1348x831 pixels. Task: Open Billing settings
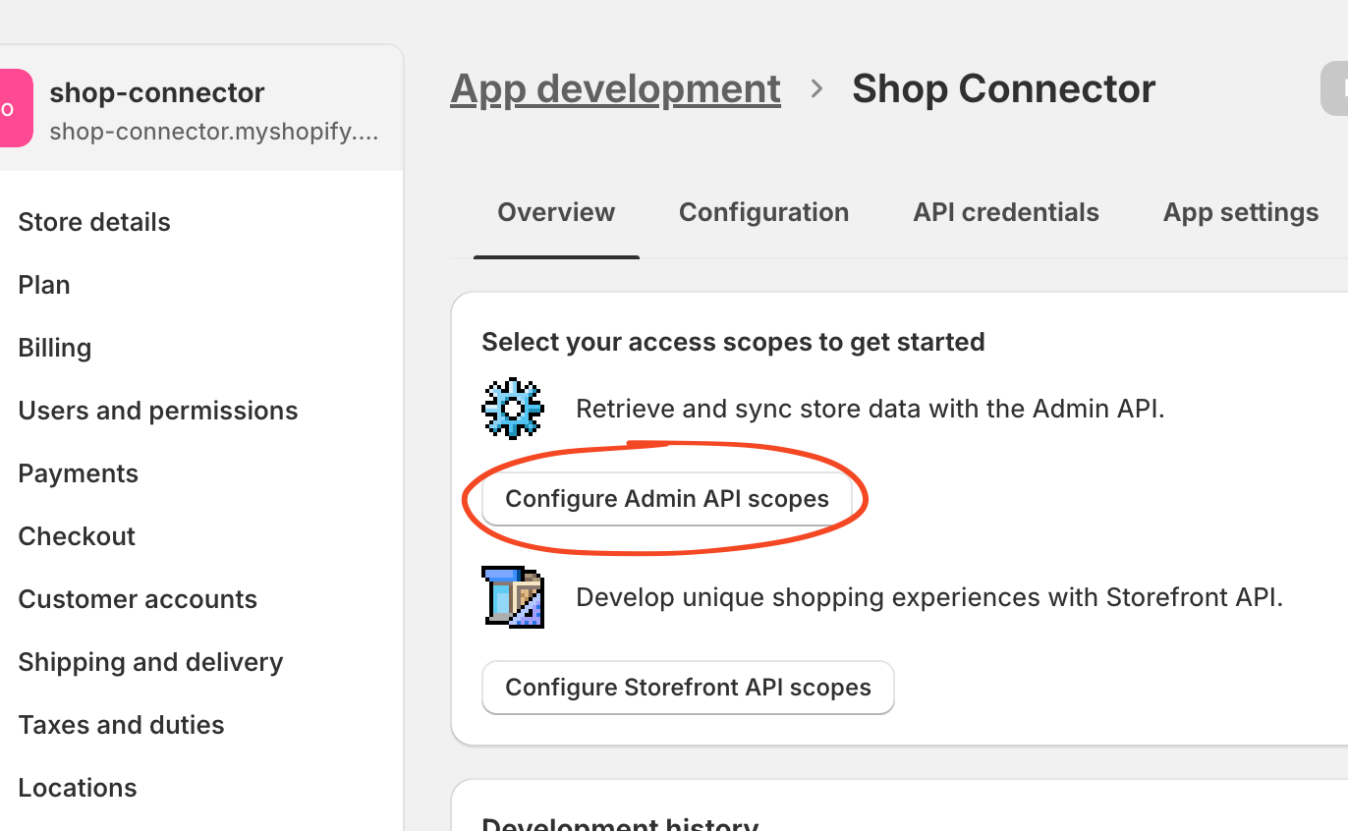pyautogui.click(x=55, y=348)
